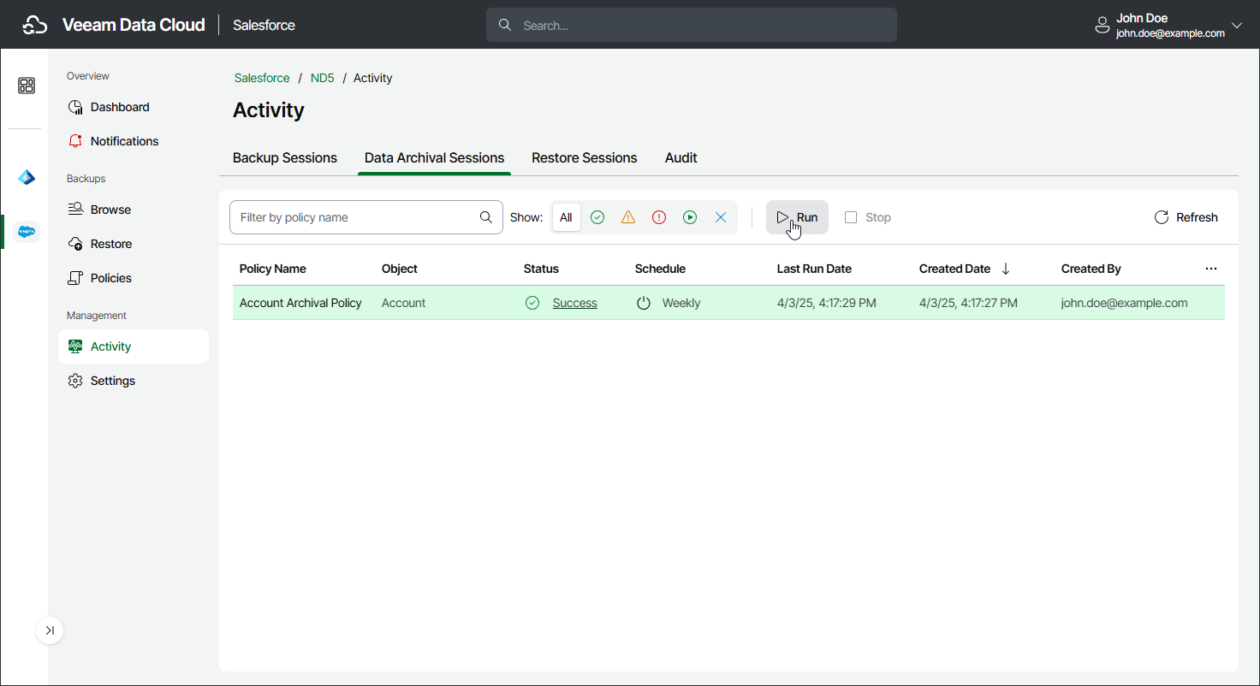The width and height of the screenshot is (1260, 686).
Task: Click the Weekly schedule cell
Action: tap(681, 303)
